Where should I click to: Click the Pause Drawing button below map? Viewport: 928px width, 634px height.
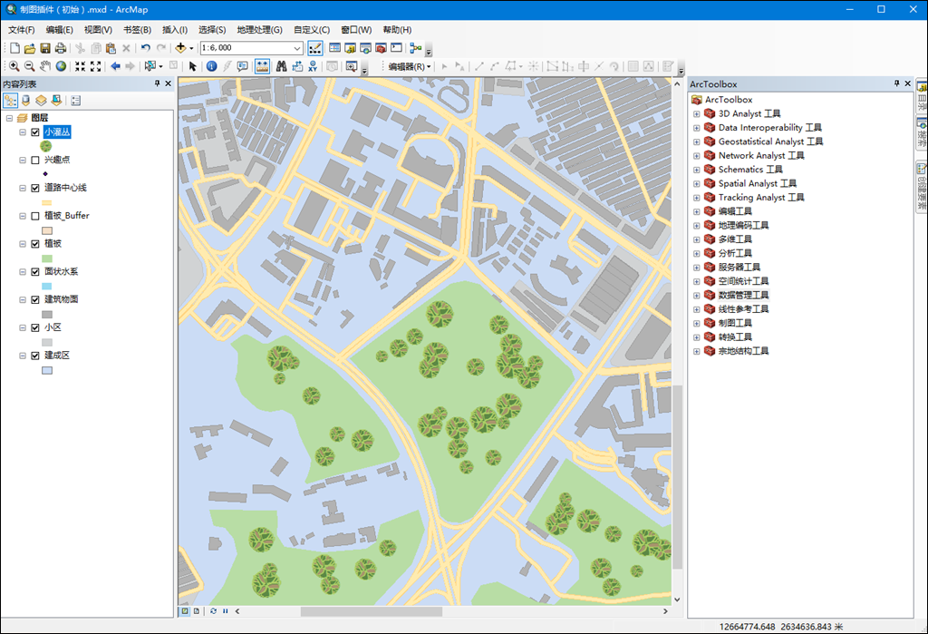click(x=226, y=611)
